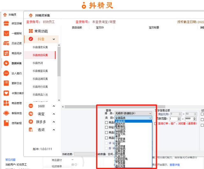Check the first 商品 checkbox under 类目

(x=107, y=122)
